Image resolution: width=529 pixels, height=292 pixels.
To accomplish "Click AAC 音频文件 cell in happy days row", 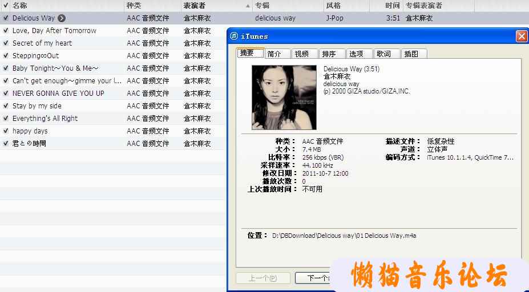I will pos(148,131).
